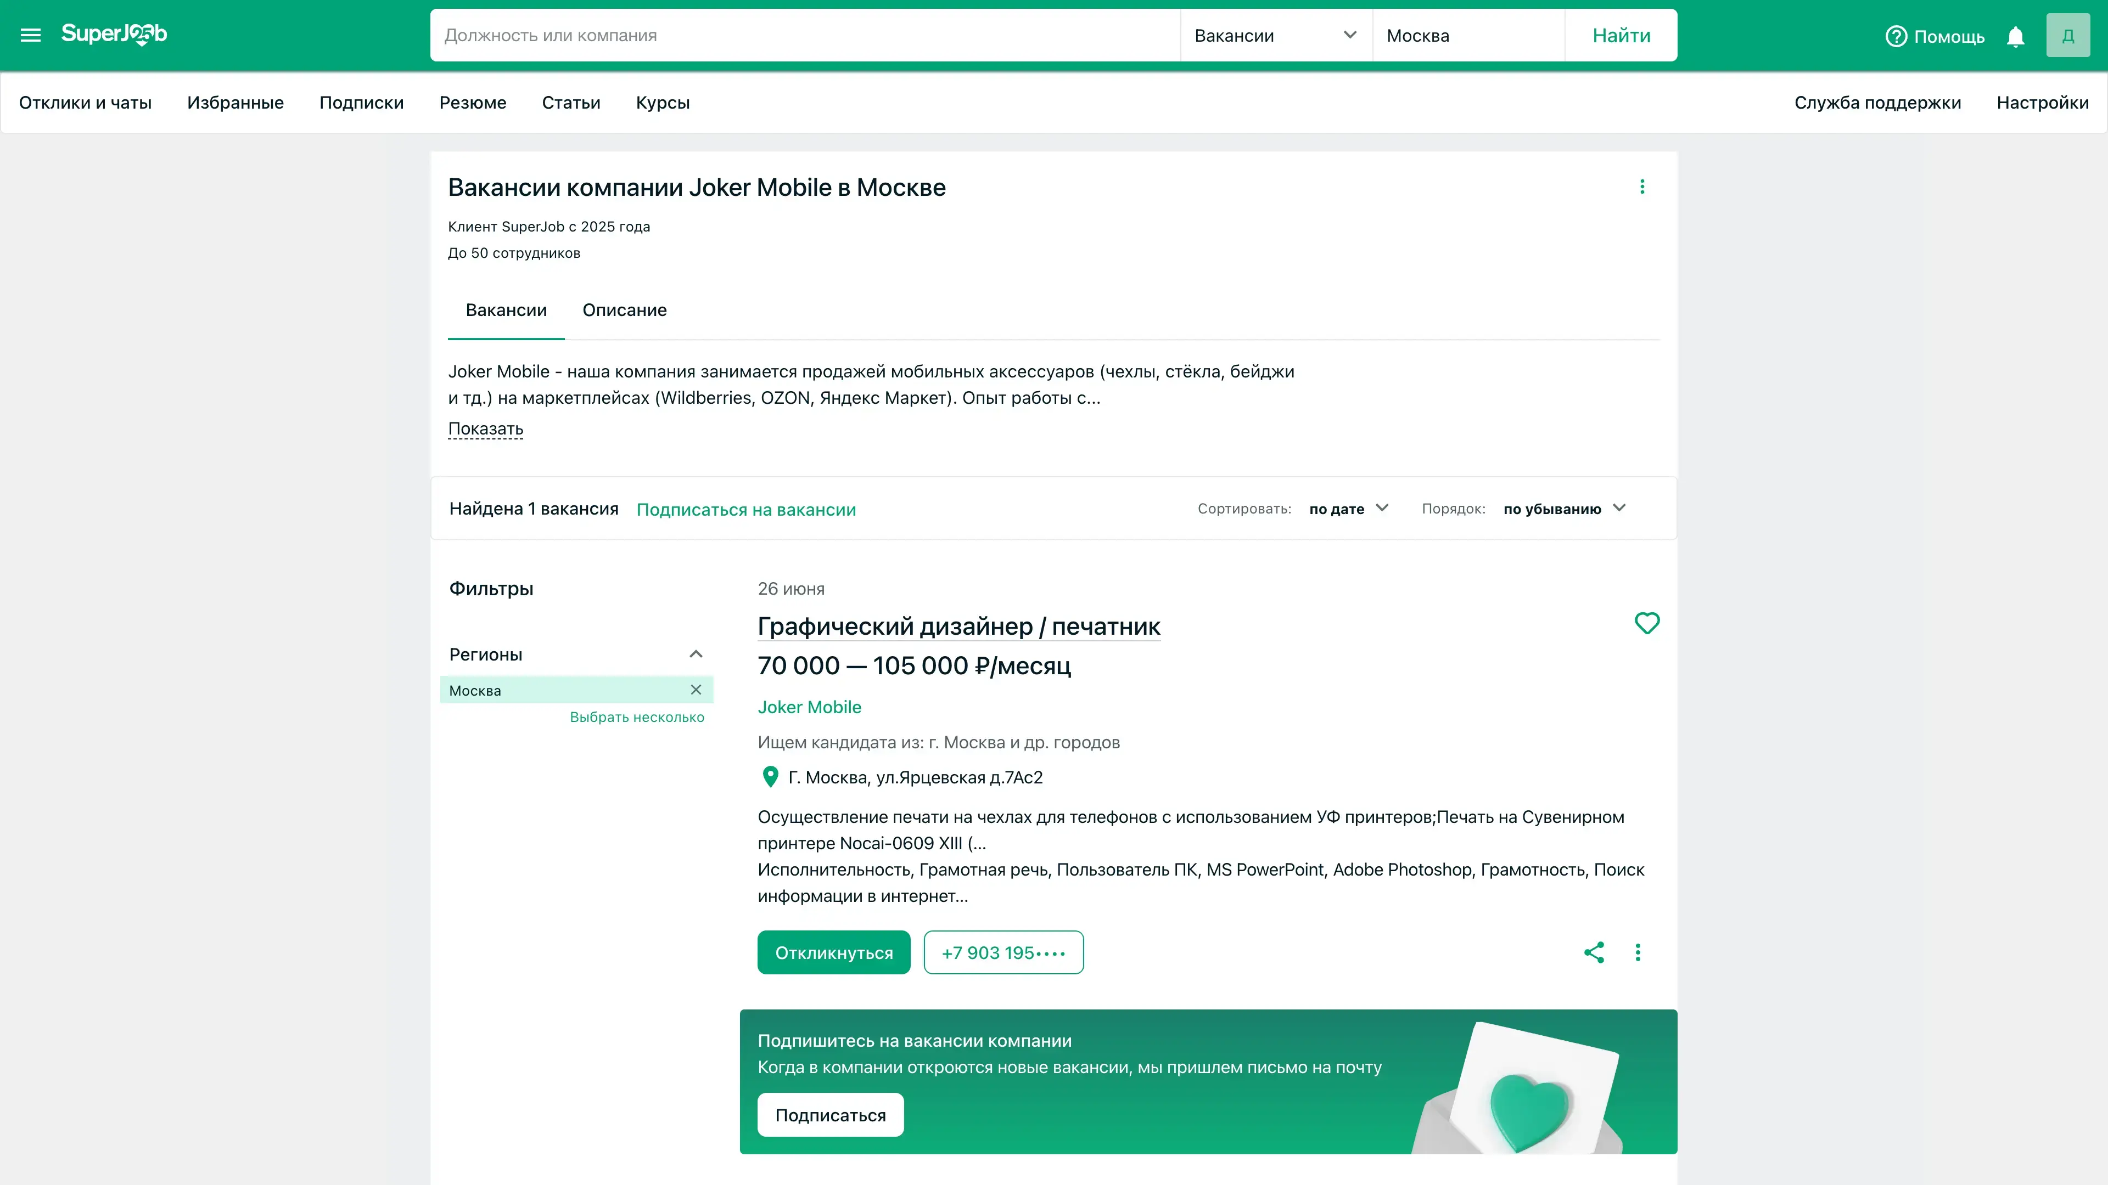The height and width of the screenshot is (1185, 2108).
Task: Open the user profile avatar
Action: pos(2067,36)
